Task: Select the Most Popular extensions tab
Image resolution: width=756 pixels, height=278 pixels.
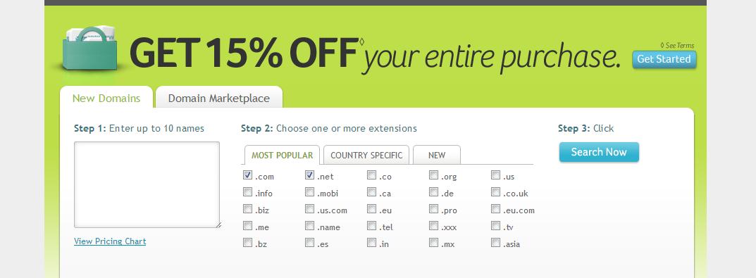Action: pos(282,155)
